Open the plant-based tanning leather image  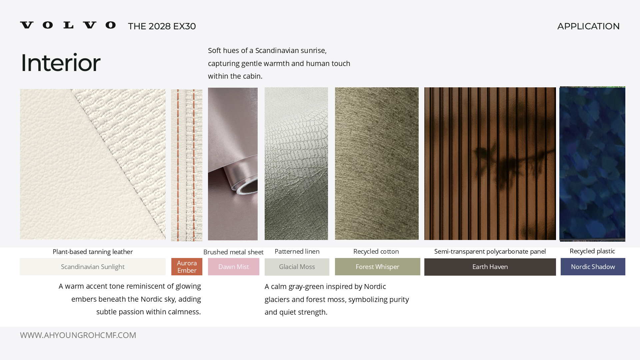(93, 164)
